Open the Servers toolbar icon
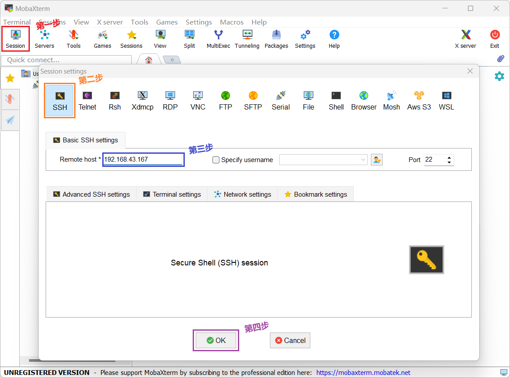The width and height of the screenshot is (510, 378). [44, 39]
